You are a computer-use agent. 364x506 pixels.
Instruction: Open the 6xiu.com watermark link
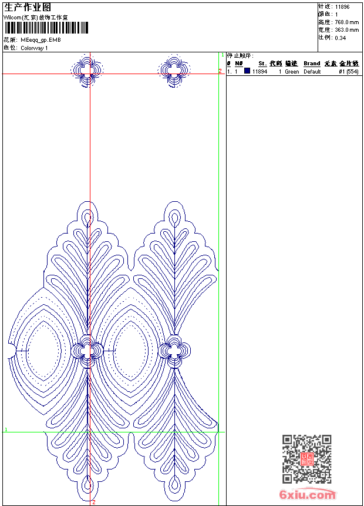(307, 495)
